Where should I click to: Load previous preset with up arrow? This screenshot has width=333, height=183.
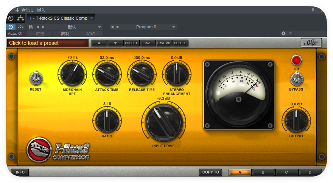pos(99,43)
